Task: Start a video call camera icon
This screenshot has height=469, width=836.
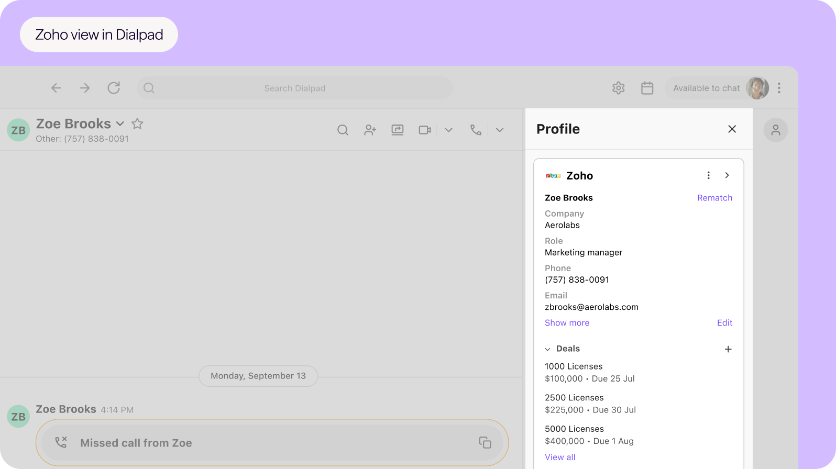Action: (425, 130)
